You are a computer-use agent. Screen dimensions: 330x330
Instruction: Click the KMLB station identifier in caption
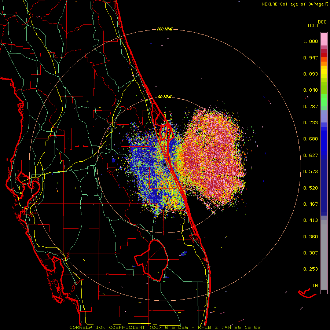(205, 327)
